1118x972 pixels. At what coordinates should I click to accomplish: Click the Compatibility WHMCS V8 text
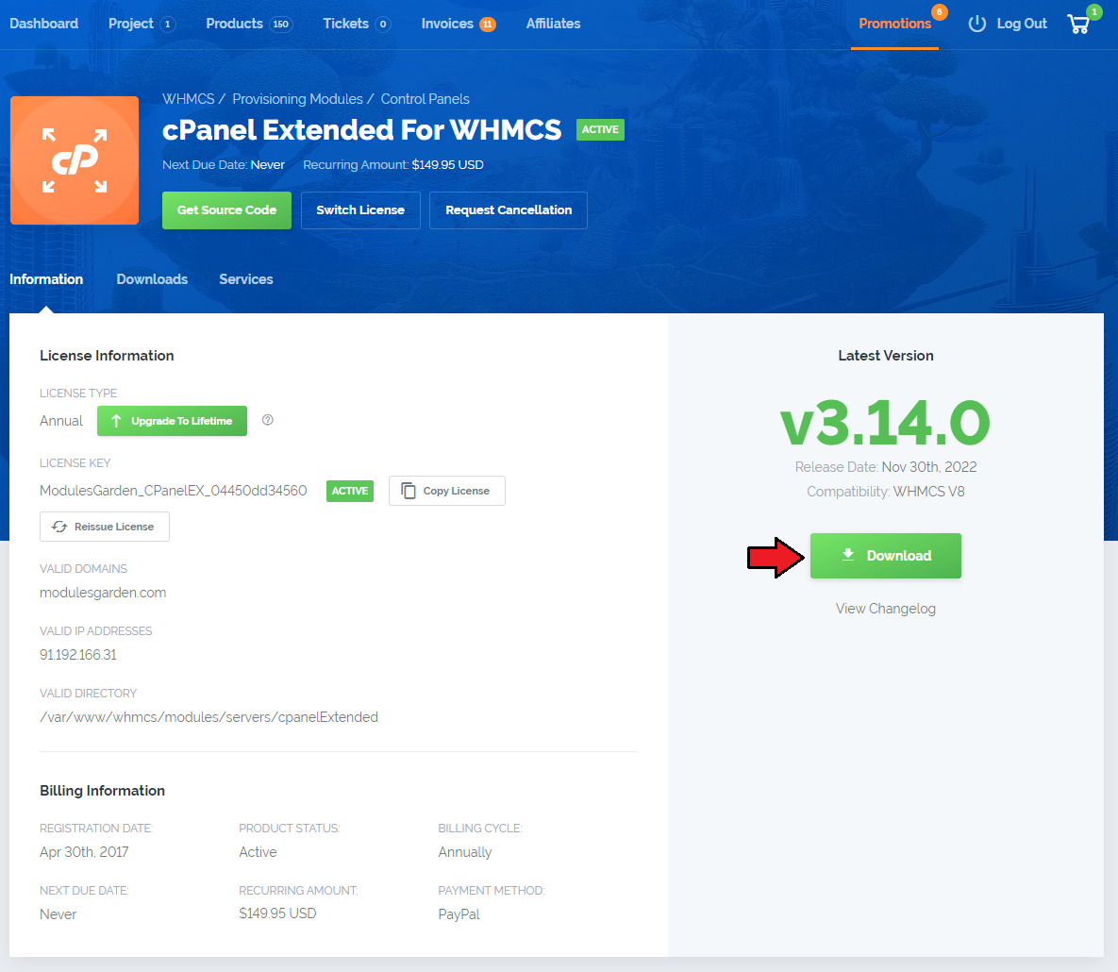coord(886,492)
